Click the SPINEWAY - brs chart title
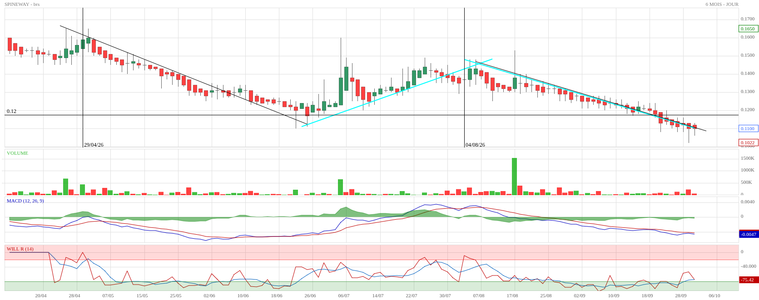Viewport: 759px width, 300px height. point(22,4)
